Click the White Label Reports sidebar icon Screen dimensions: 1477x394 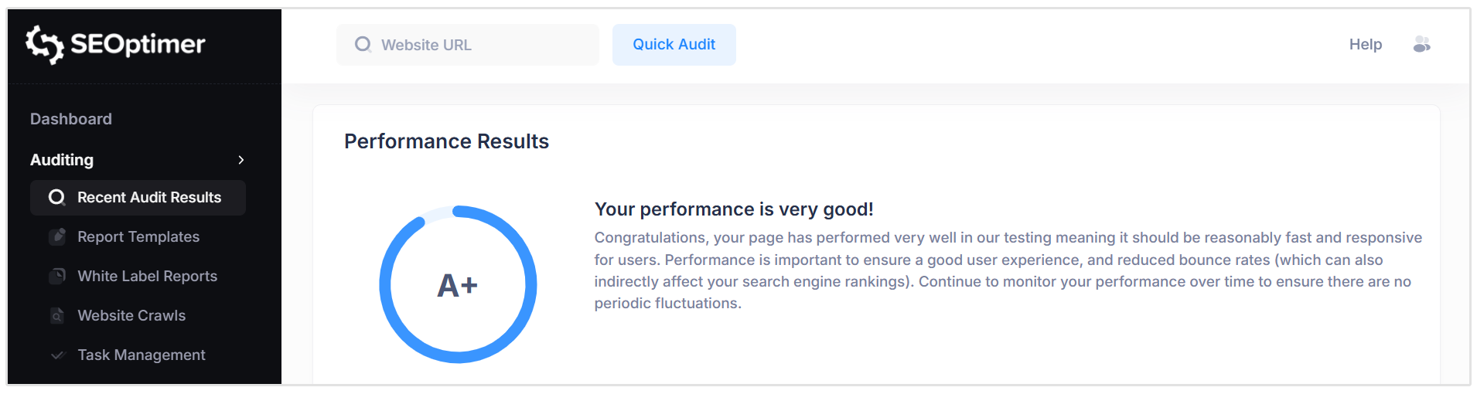pyautogui.click(x=57, y=277)
